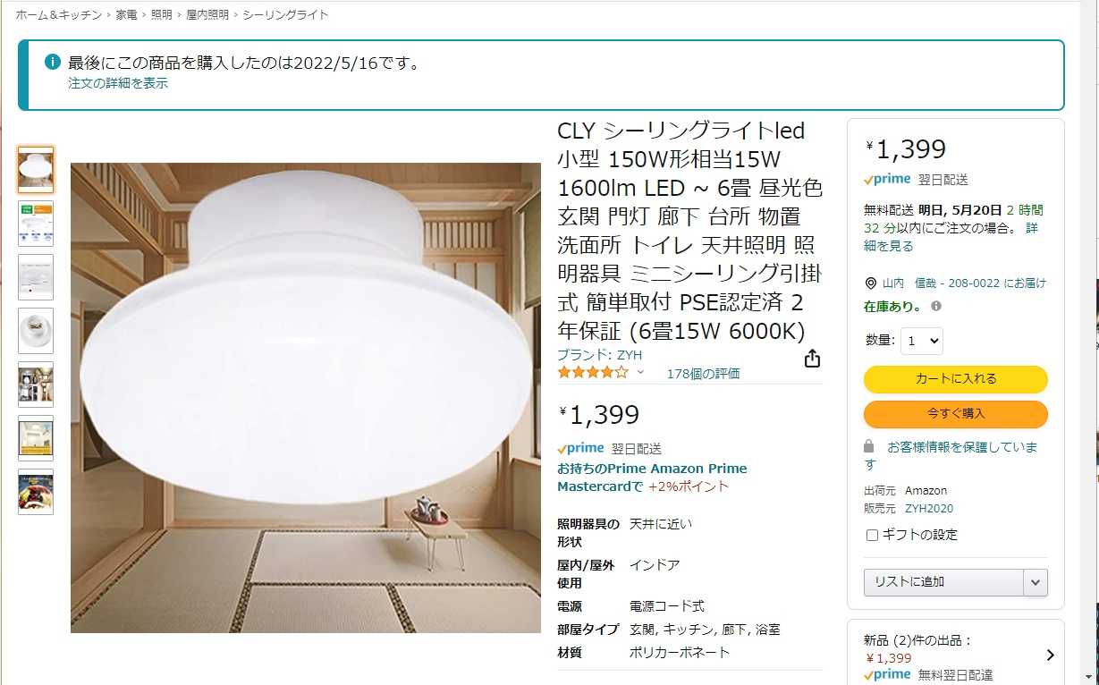Click the info icon in purchase notice
Viewport: 1099px width, 685px height.
53,62
